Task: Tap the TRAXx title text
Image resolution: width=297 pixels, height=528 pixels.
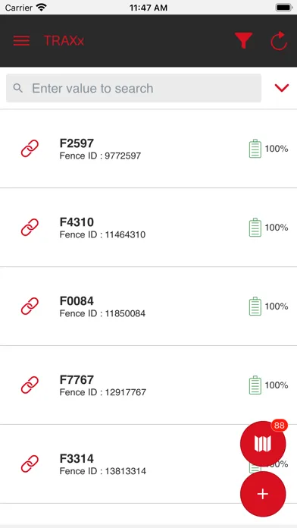Action: [64, 41]
